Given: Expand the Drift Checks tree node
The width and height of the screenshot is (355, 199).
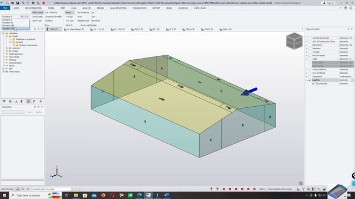Looking at the screenshot, I should 4,71.
